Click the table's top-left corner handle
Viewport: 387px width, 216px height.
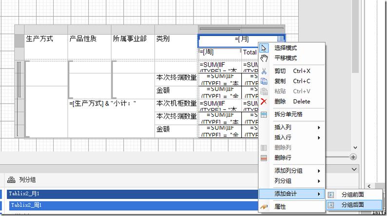pyautogui.click(x=19, y=29)
